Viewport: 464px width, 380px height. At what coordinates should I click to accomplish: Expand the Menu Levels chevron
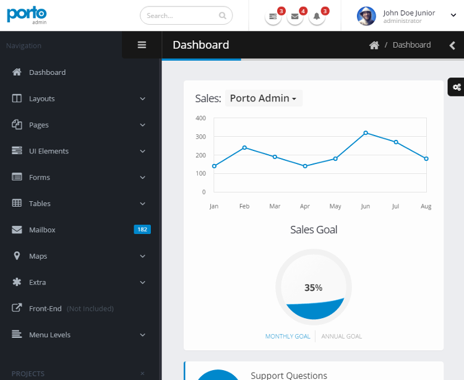pyautogui.click(x=143, y=335)
